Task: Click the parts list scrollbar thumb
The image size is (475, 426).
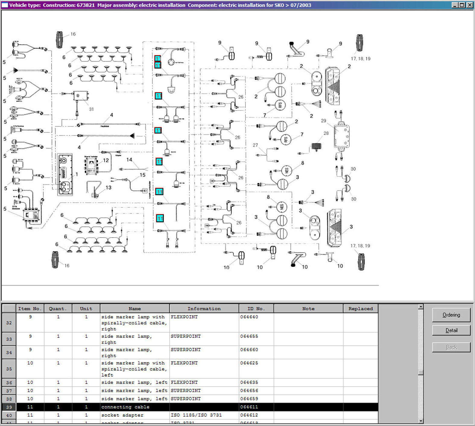Action: pyautogui.click(x=421, y=372)
